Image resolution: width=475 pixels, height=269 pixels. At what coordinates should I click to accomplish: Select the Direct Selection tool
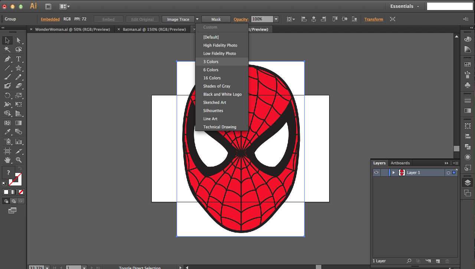tap(19, 40)
